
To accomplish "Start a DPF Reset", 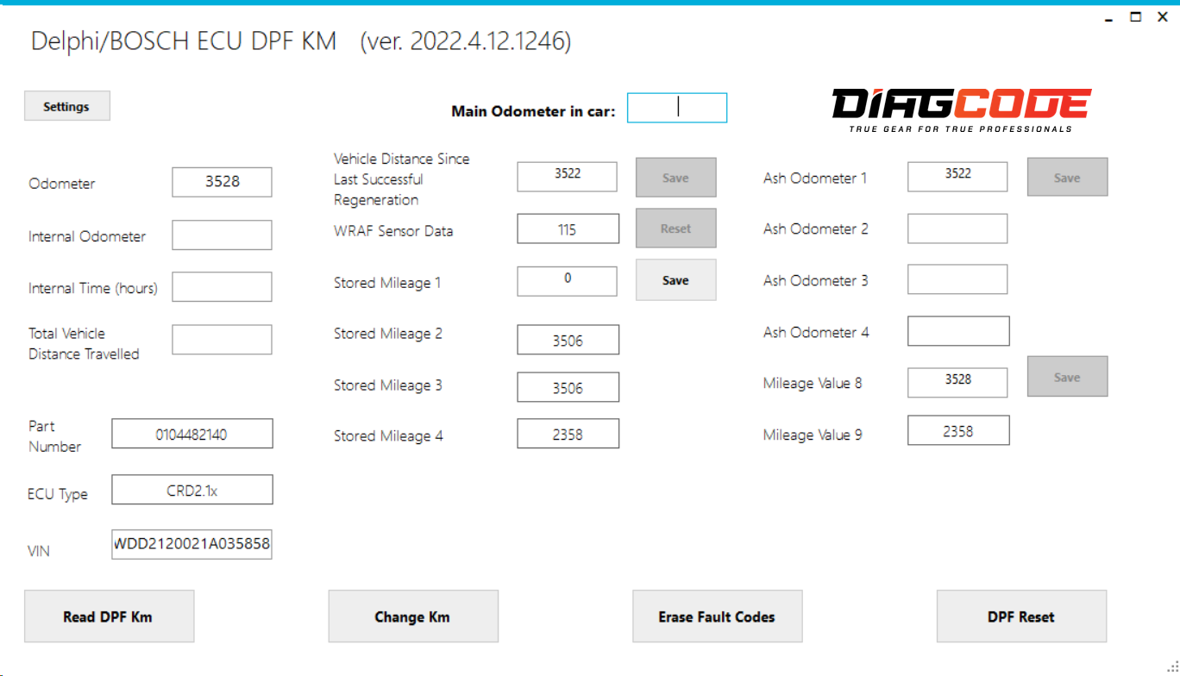I will click(1020, 616).
